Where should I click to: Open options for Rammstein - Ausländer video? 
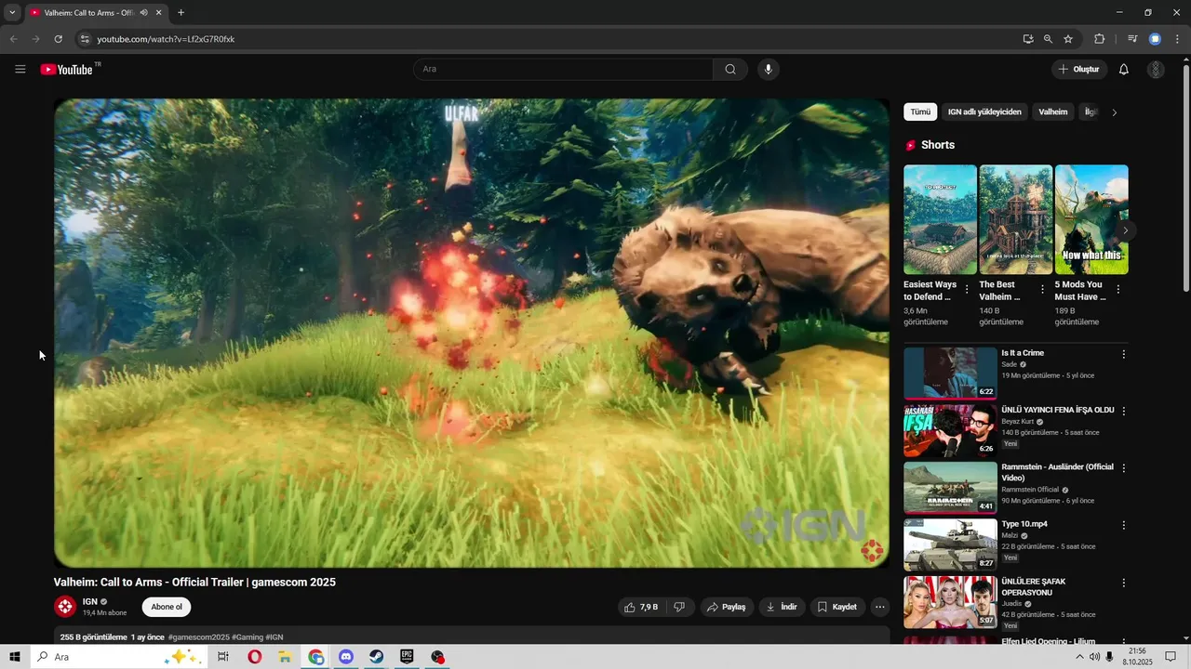tap(1123, 468)
